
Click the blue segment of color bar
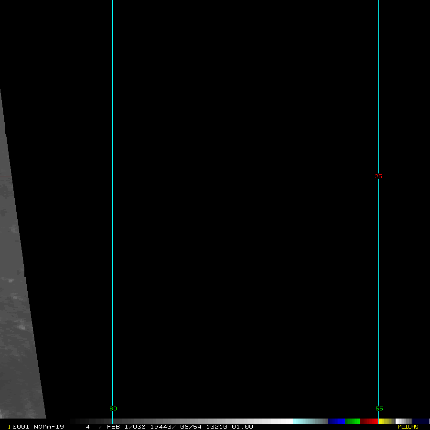pos(336,421)
